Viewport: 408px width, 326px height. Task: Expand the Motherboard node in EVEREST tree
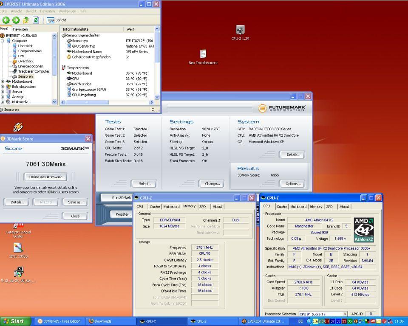[x=3, y=81]
